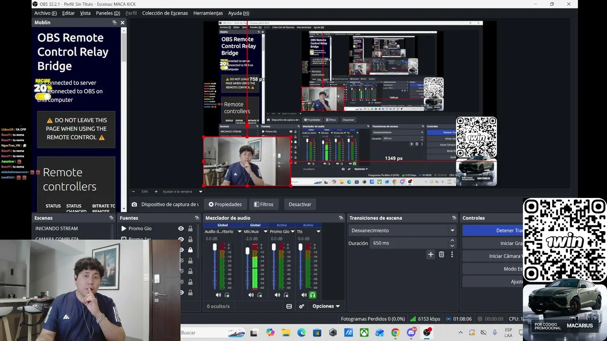Image resolution: width=607 pixels, height=341 pixels.
Task: Open Google Chrome from the taskbar
Action: tap(395, 333)
